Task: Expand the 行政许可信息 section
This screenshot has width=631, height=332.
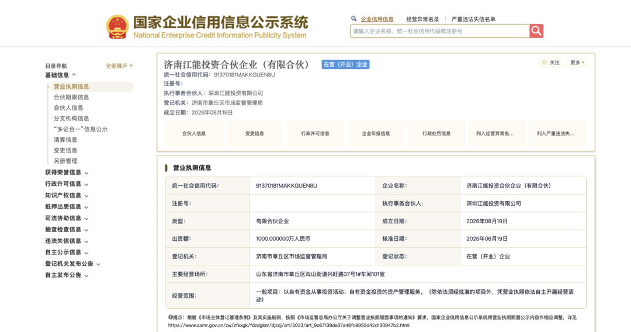Action: pyautogui.click(x=67, y=184)
